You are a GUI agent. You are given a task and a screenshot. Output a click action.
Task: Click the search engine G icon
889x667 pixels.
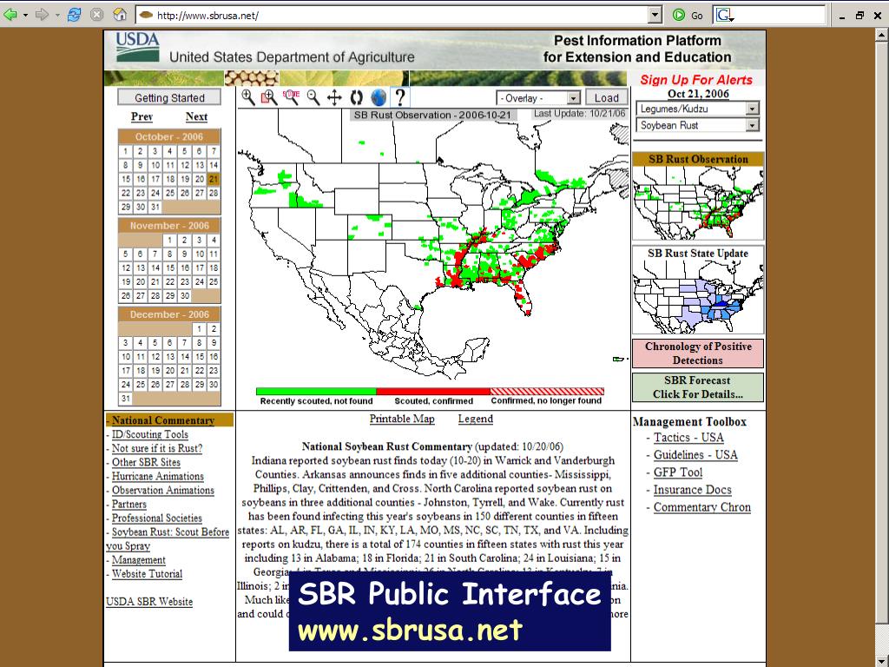pos(724,16)
